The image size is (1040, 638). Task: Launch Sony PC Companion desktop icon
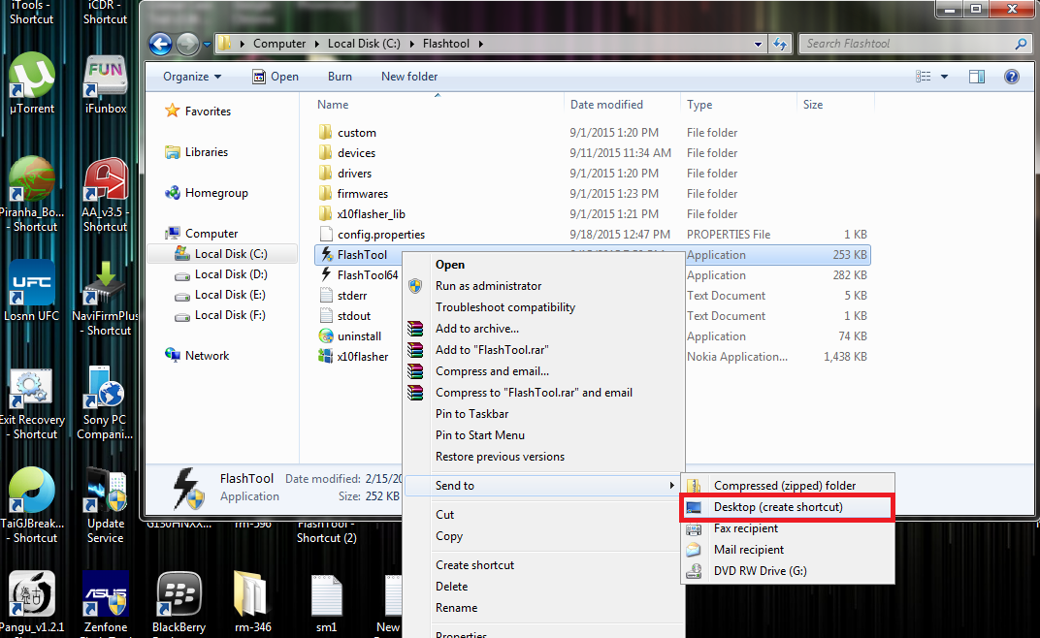[x=105, y=403]
